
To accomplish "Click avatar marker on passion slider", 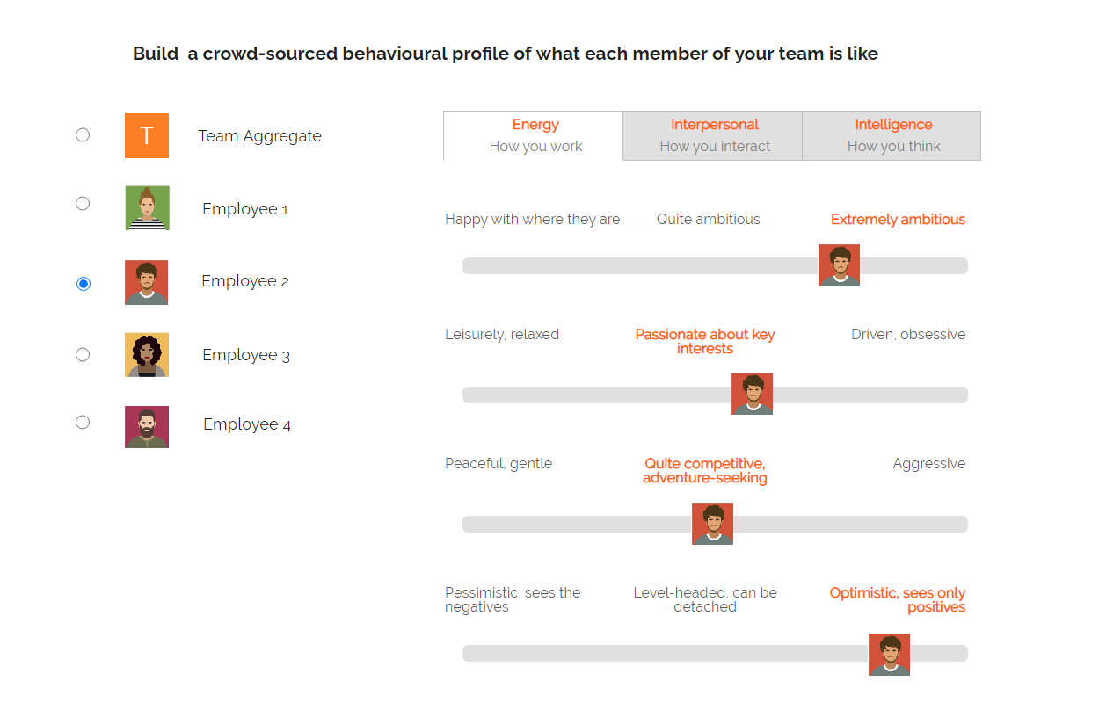I will click(x=752, y=394).
